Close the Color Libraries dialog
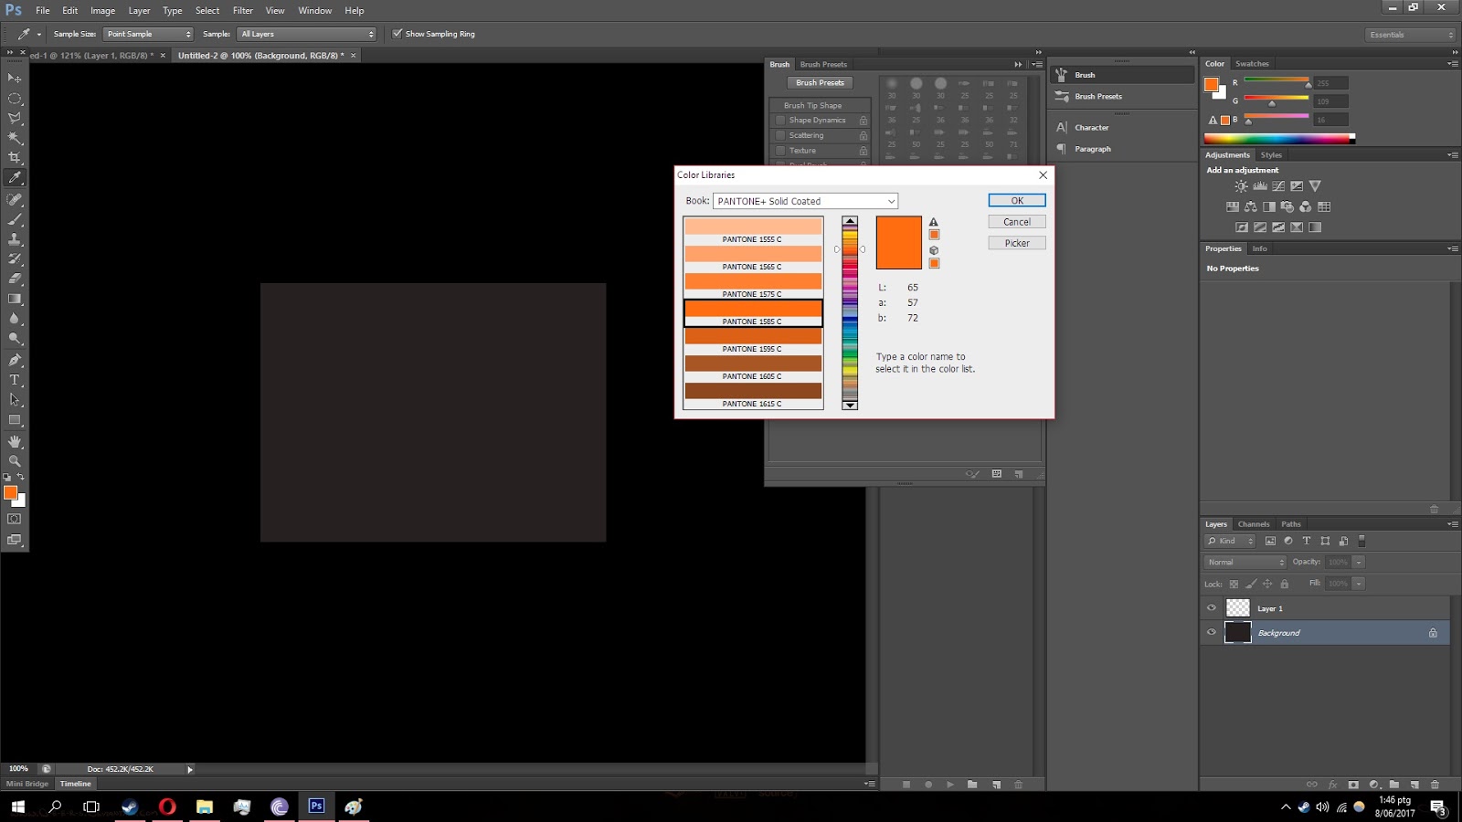This screenshot has height=822, width=1462. tap(1043, 175)
